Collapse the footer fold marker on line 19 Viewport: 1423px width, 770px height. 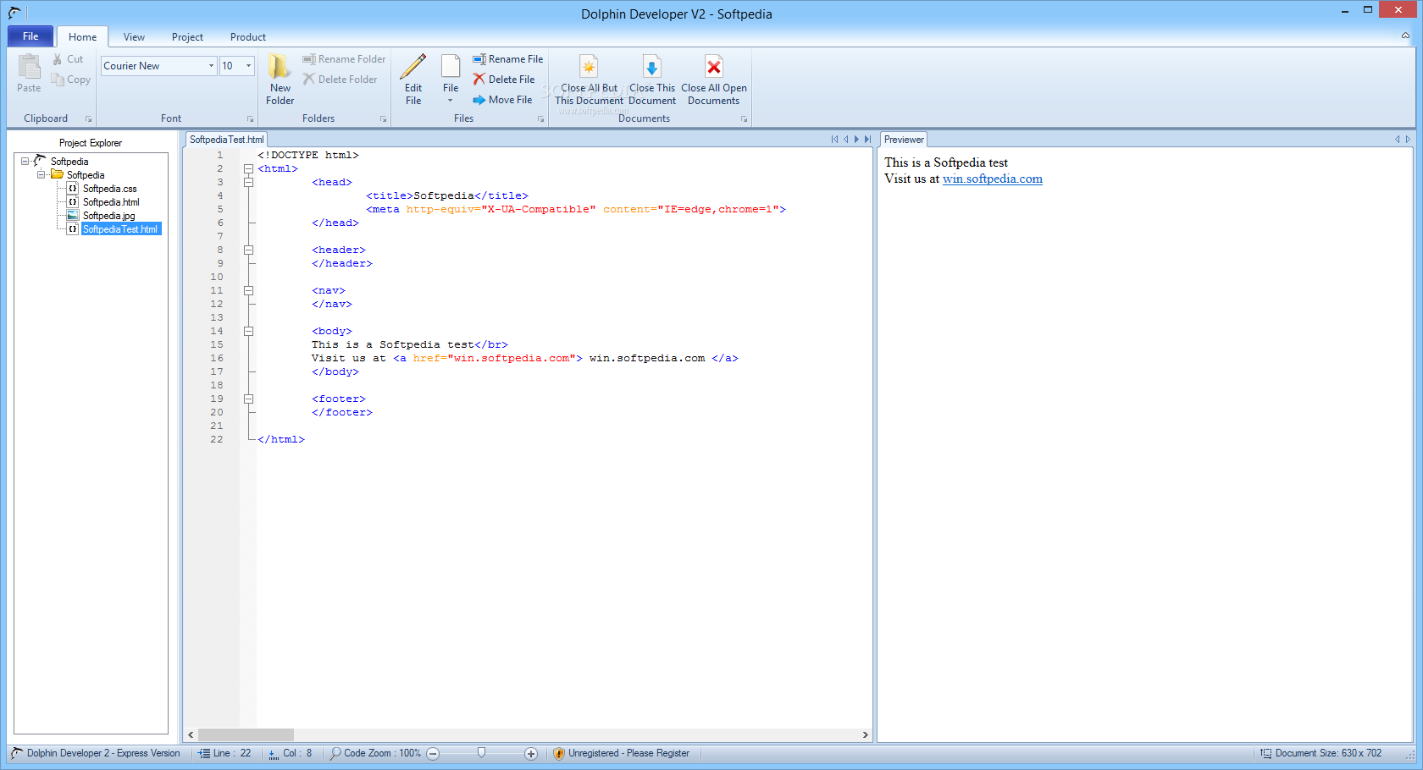point(249,399)
